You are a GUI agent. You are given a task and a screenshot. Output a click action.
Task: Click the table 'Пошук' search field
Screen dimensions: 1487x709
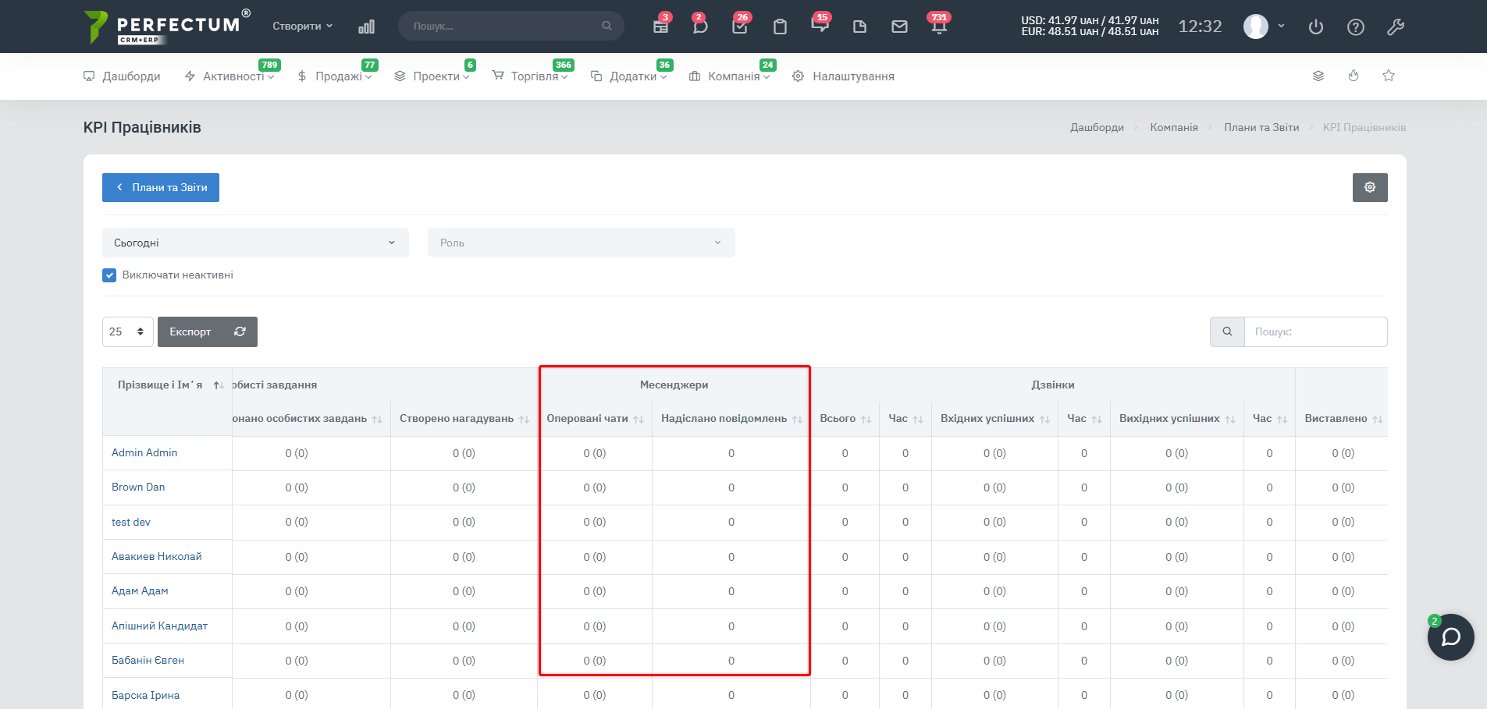click(x=1314, y=331)
